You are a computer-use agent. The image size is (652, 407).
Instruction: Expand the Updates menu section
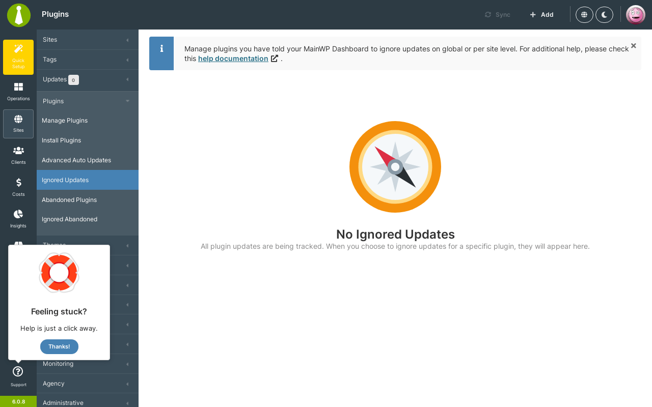(x=88, y=80)
